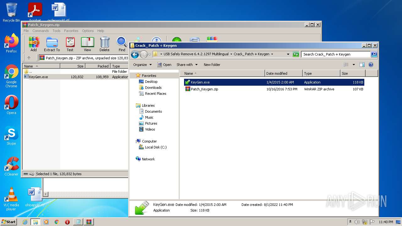The image size is (402, 226).
Task: Open VLC media player desktop shortcut
Action: pos(11,199)
